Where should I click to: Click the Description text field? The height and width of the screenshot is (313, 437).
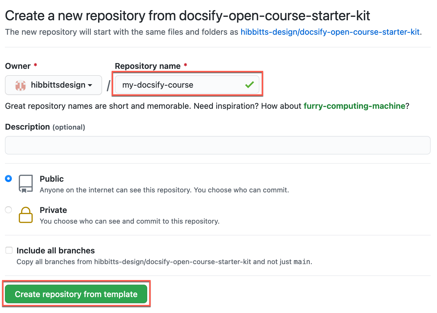tap(218, 145)
